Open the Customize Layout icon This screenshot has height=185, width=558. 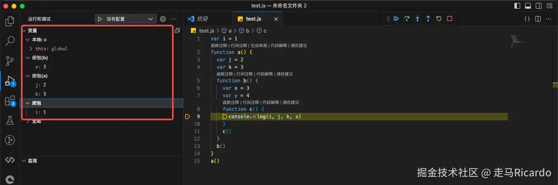(x=549, y=6)
